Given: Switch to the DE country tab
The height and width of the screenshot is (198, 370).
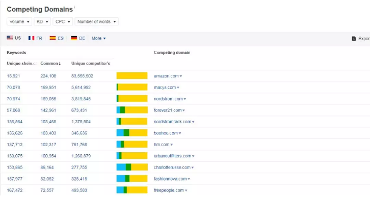Looking at the screenshot, I should click(x=78, y=38).
